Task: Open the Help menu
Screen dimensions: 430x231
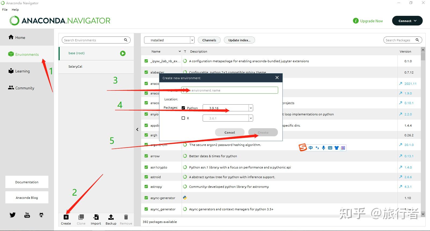Action: click(x=15, y=10)
